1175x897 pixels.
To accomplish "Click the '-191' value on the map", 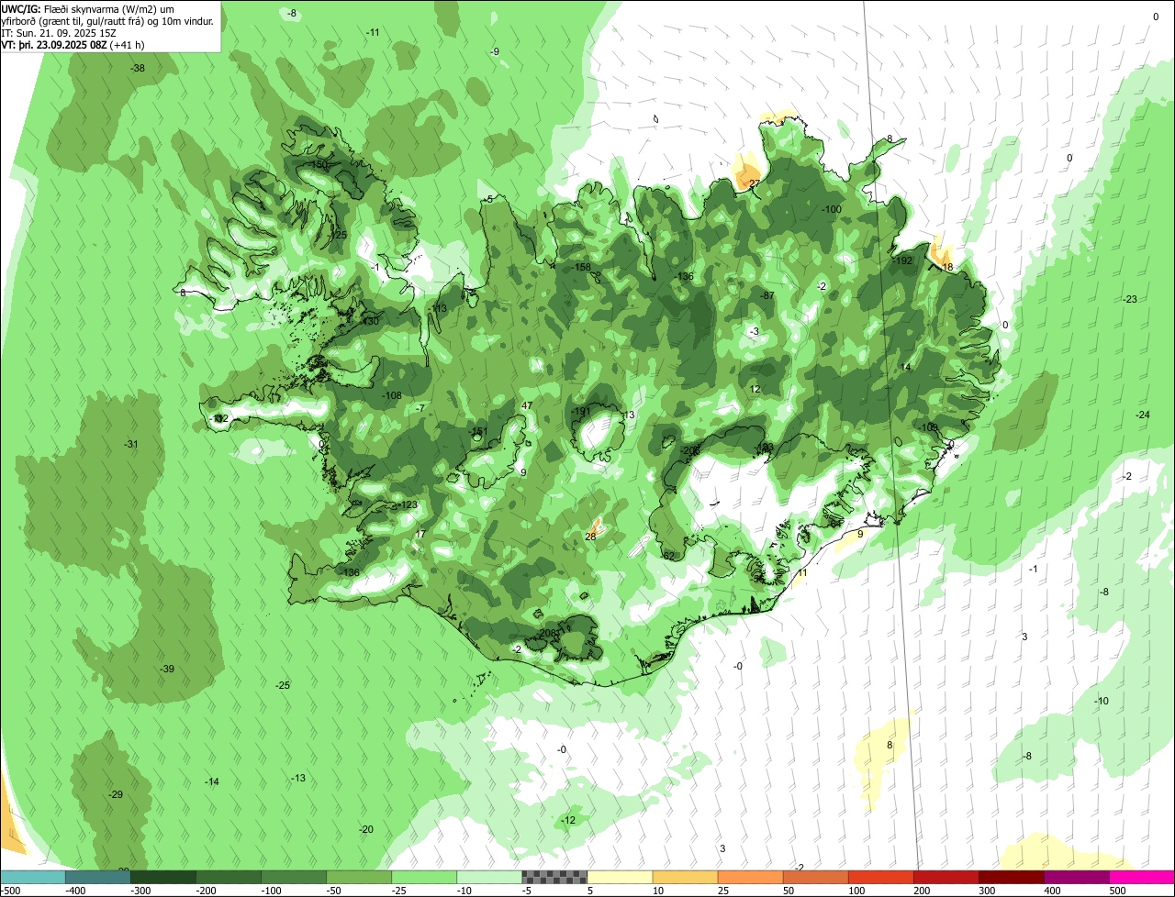I will (581, 413).
